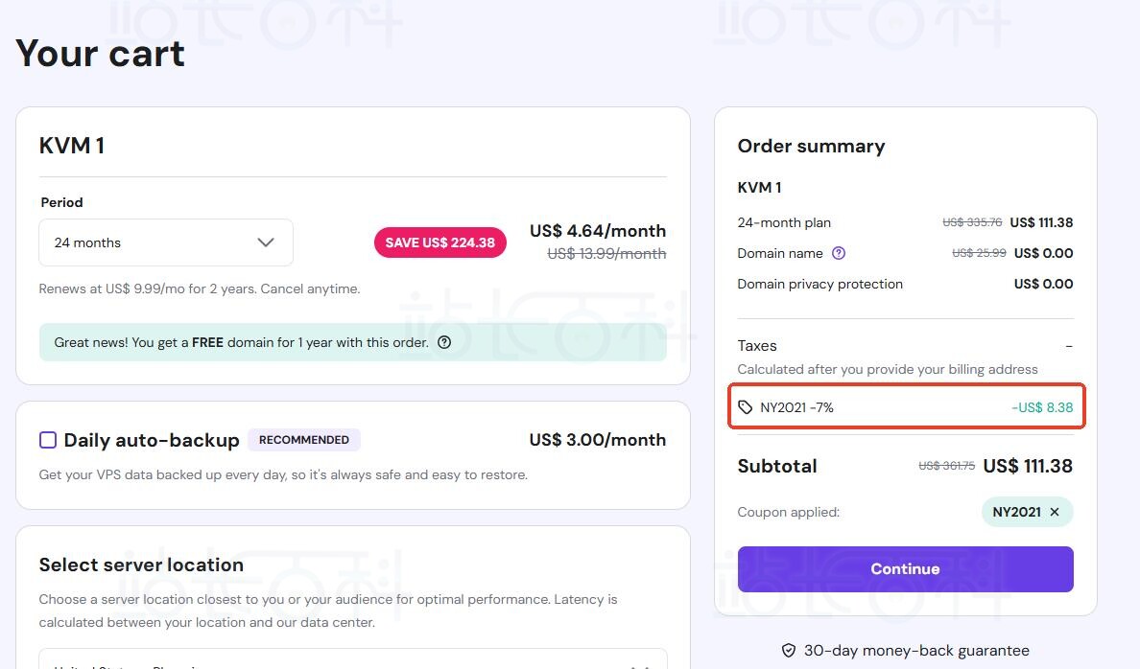Click the Domain name info question icon
The width and height of the screenshot is (1140, 669).
[839, 253]
